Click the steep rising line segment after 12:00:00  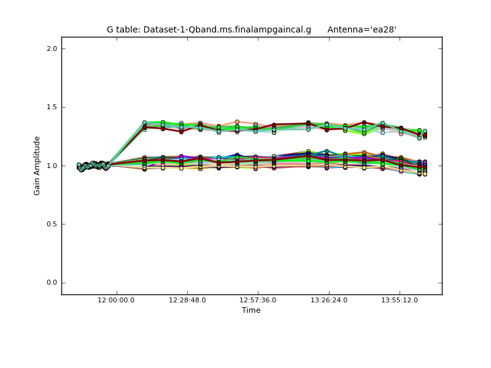[x=126, y=146]
